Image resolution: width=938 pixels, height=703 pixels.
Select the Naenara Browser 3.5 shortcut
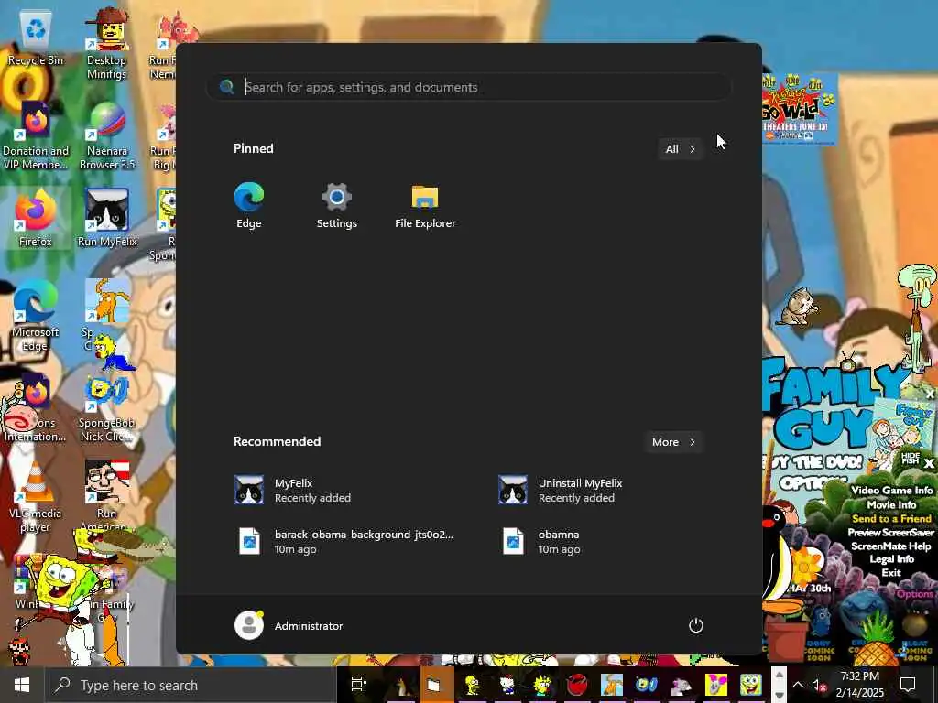click(107, 136)
